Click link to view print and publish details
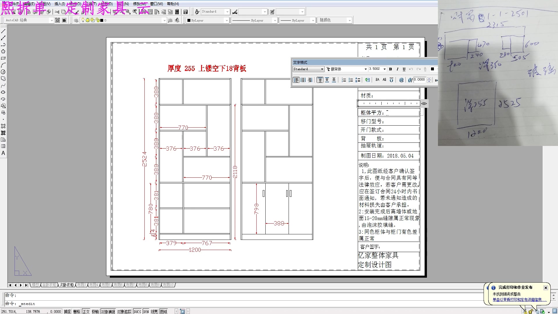Screen dimensions: 558x314 pyautogui.click(x=519, y=299)
